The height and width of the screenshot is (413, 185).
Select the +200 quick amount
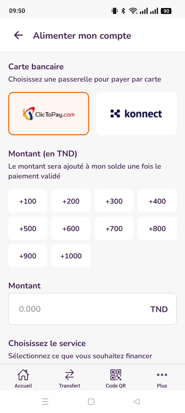click(x=71, y=201)
